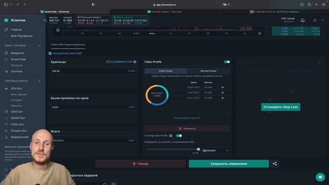Select the Smart Sell: Редактирование tab
The height and width of the screenshot is (185, 329).
point(68,45)
